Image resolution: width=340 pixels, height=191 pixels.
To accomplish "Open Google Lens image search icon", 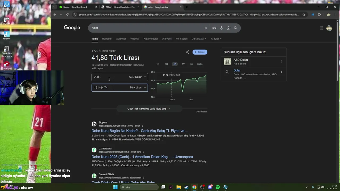I will pos(228,28).
